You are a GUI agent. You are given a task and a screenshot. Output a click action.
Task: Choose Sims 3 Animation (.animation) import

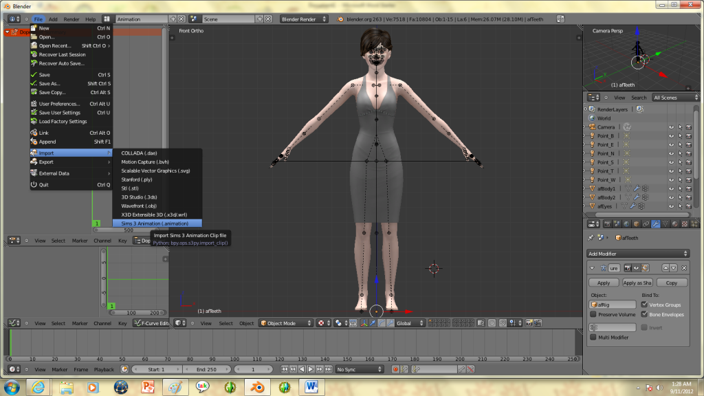(x=157, y=223)
